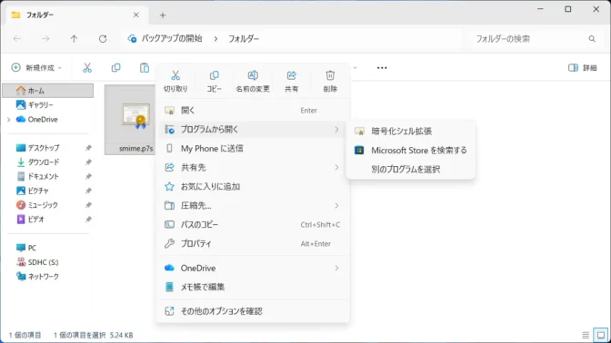Toggle the 詳細 details pane
Screen dimensions: 611x343
click(583, 68)
